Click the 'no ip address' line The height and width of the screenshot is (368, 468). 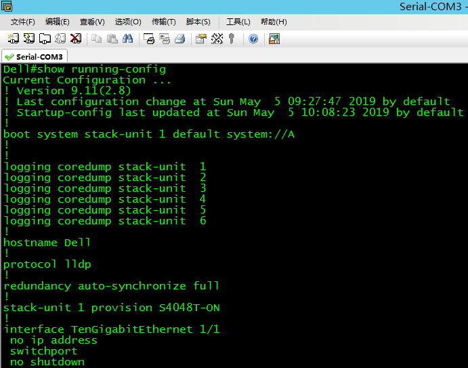click(54, 340)
